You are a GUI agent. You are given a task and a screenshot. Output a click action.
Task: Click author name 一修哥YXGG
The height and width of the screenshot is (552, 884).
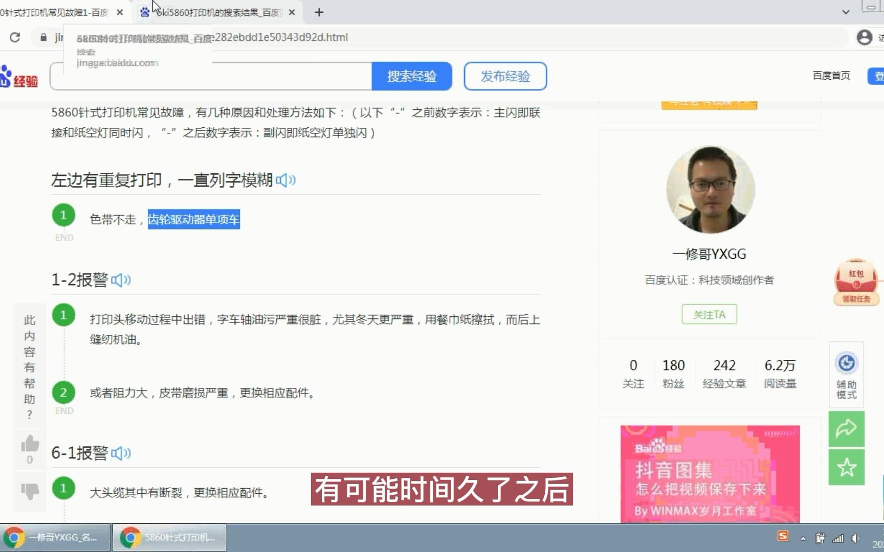710,254
